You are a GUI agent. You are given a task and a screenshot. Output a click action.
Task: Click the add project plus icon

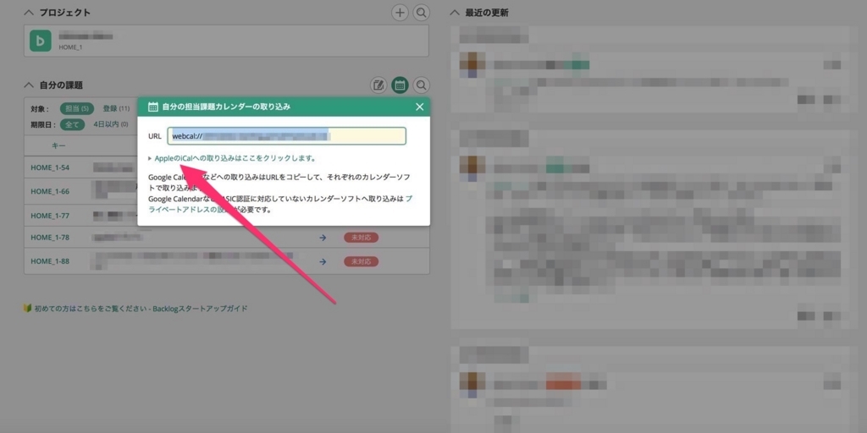(x=400, y=12)
